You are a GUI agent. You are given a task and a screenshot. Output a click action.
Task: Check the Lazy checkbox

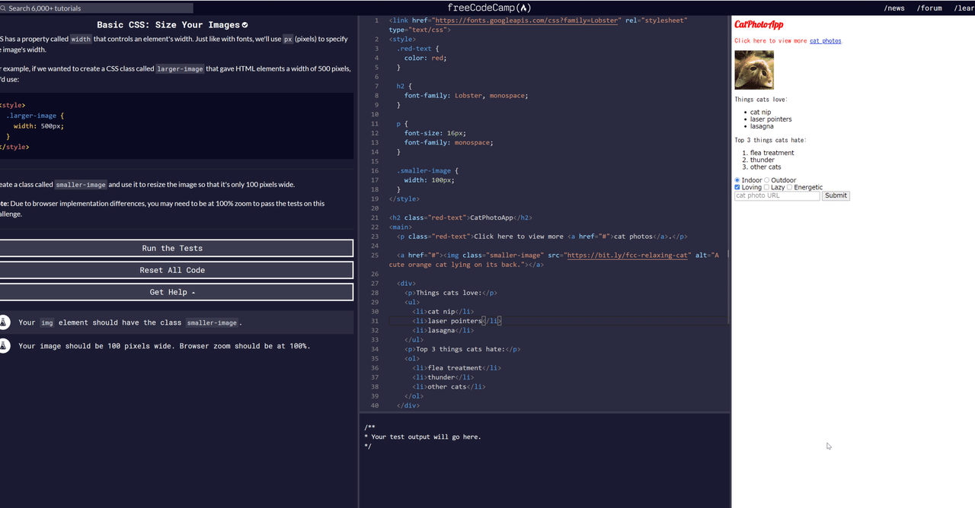click(x=767, y=187)
